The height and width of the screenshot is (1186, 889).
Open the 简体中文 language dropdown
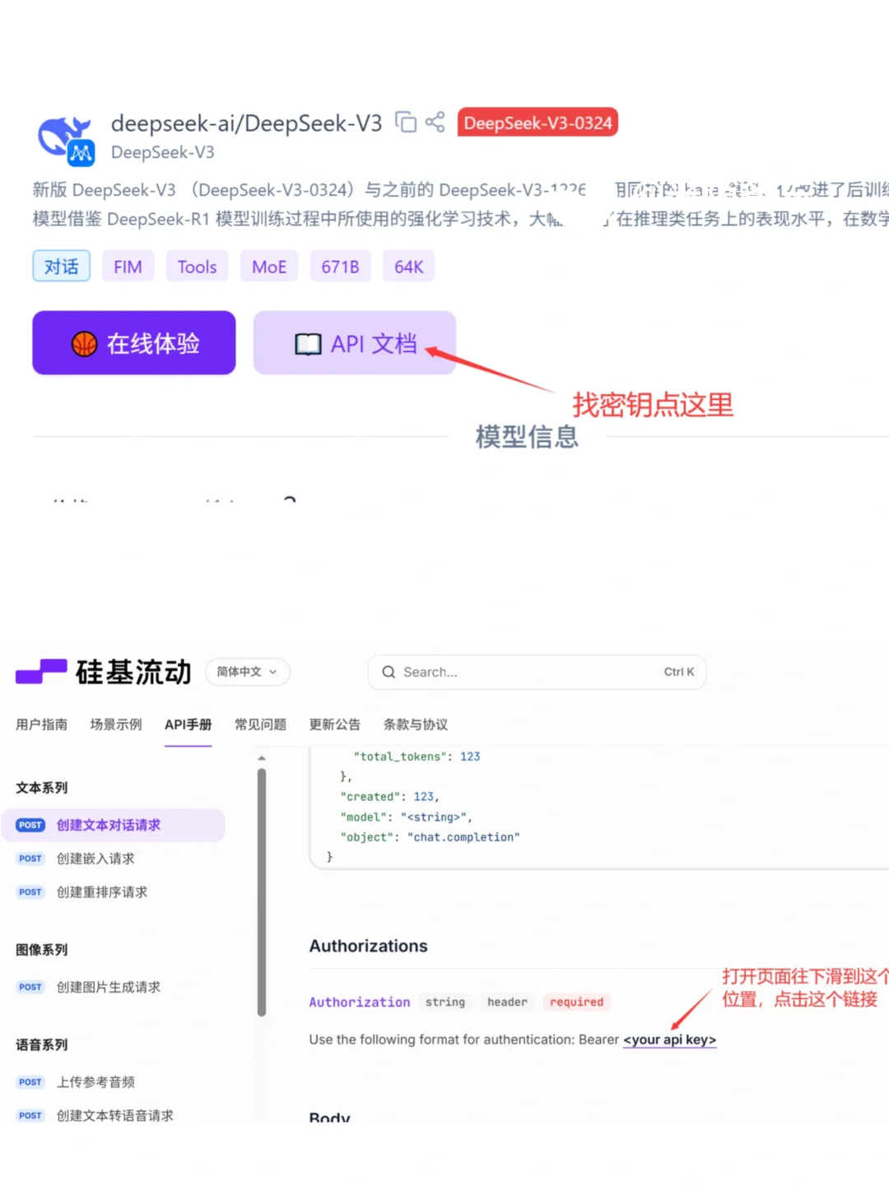[247, 672]
